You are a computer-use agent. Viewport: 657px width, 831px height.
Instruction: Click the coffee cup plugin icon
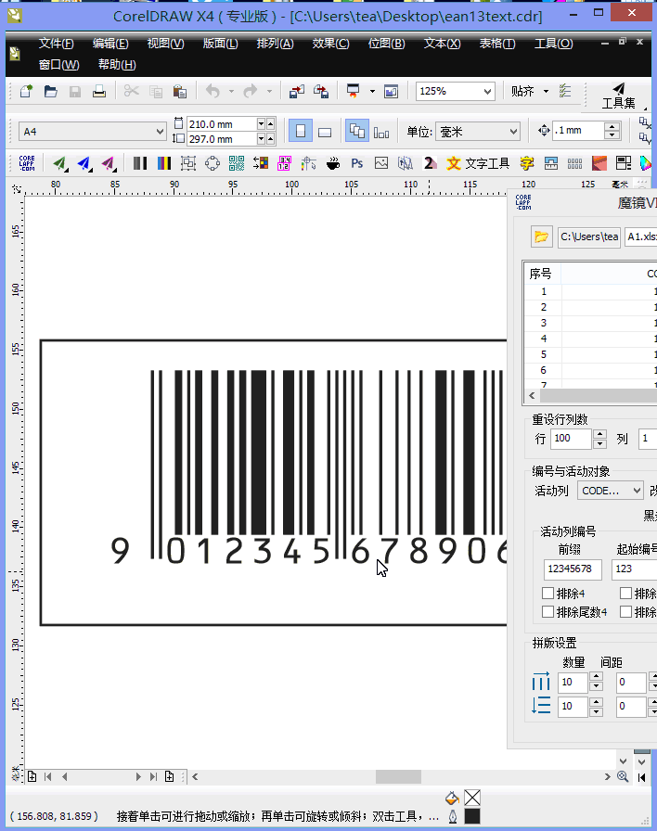[333, 163]
